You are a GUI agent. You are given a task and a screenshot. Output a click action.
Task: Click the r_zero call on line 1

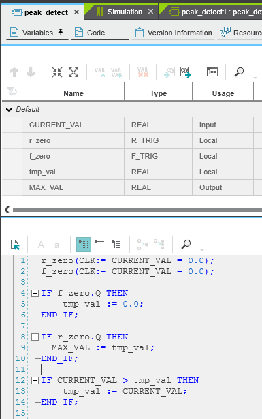coord(127,260)
